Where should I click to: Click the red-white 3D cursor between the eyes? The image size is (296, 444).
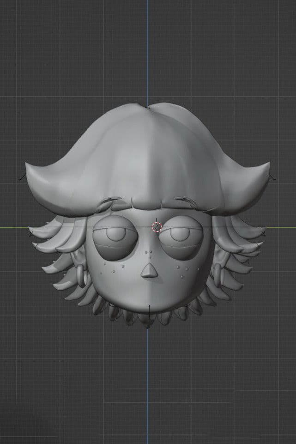click(x=157, y=227)
